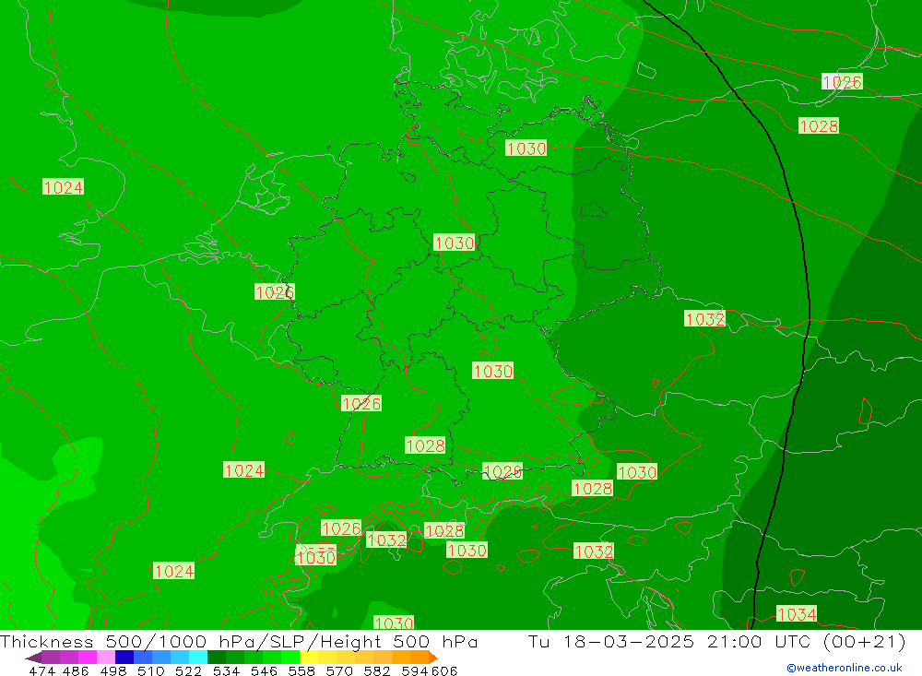Click the cyan legend color swatch

point(198,658)
